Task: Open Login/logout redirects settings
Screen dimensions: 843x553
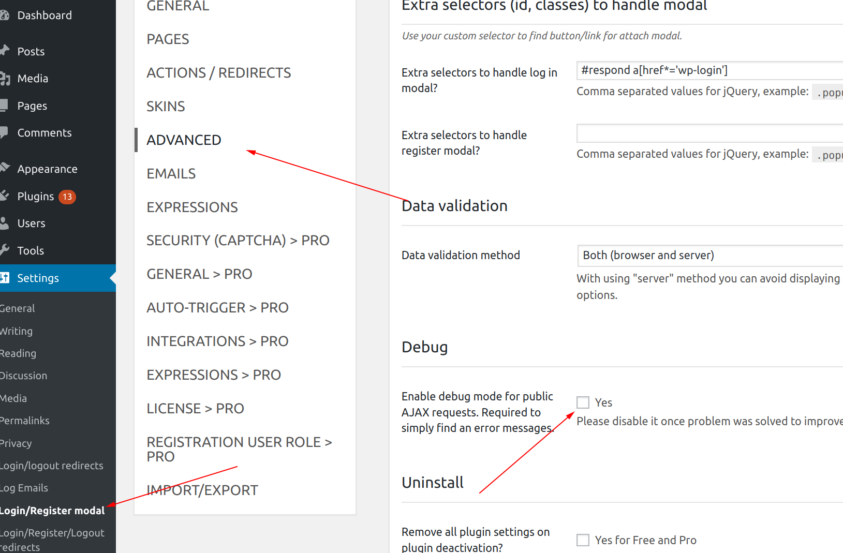Action: pyautogui.click(x=51, y=465)
